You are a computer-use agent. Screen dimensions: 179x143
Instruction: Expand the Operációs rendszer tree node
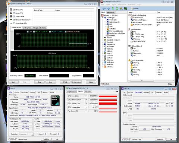tap(102, 40)
